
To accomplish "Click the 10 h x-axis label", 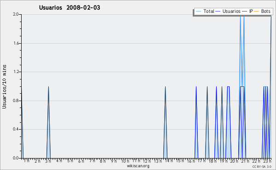I will (125, 161).
